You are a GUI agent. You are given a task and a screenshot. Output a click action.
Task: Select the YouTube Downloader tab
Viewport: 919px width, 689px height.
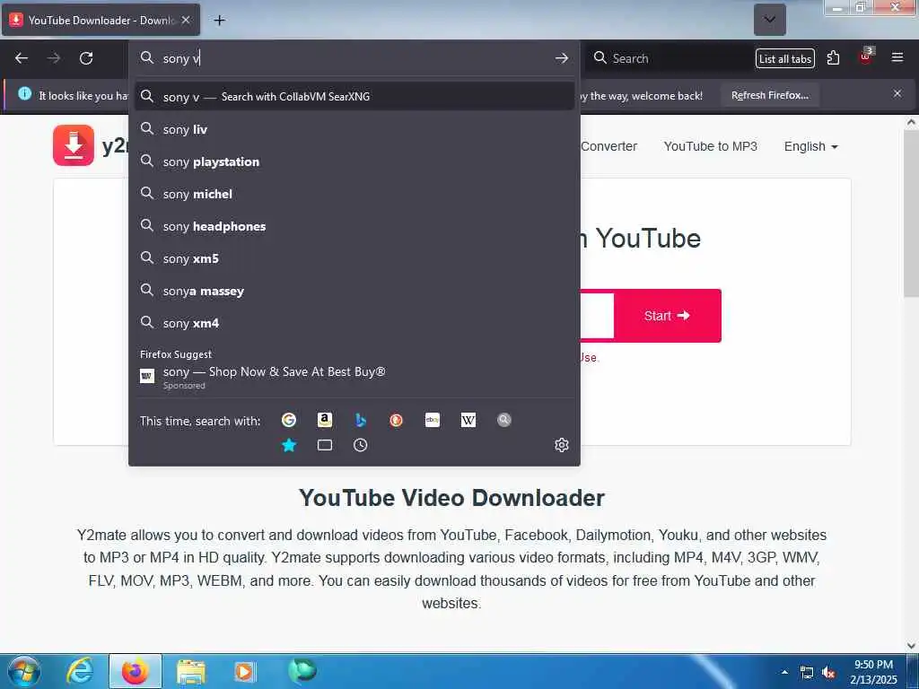point(101,20)
